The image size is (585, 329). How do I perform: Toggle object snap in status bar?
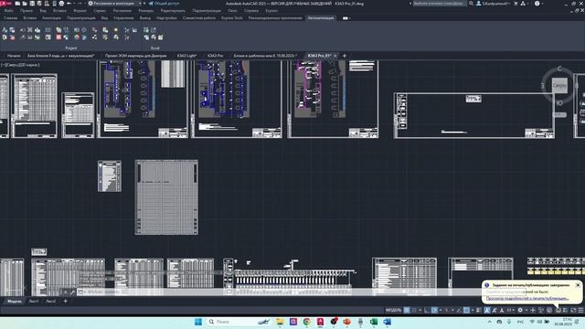coord(466,310)
